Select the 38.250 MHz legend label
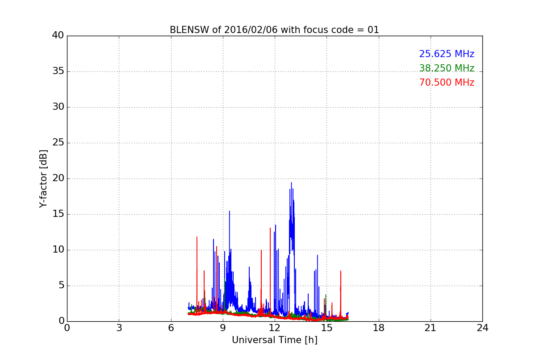536x357 pixels. click(447, 68)
